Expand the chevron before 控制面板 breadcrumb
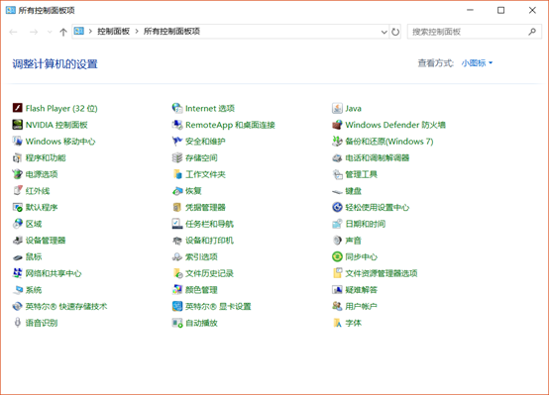549x395 pixels. [x=90, y=32]
